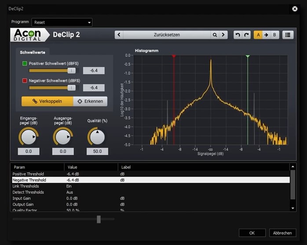
Task: Select the Positive Threshold parameter row
Action: 151,174
